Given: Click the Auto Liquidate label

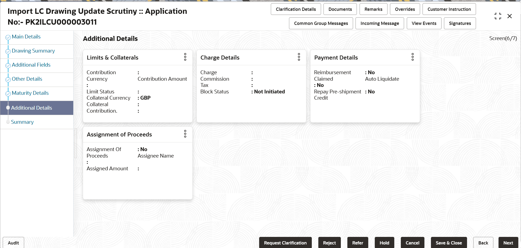Looking at the screenshot, I should [382, 79].
